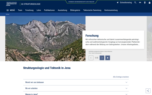
Task: Click the Home breadcrumb link
Action: click(x=7, y=14)
